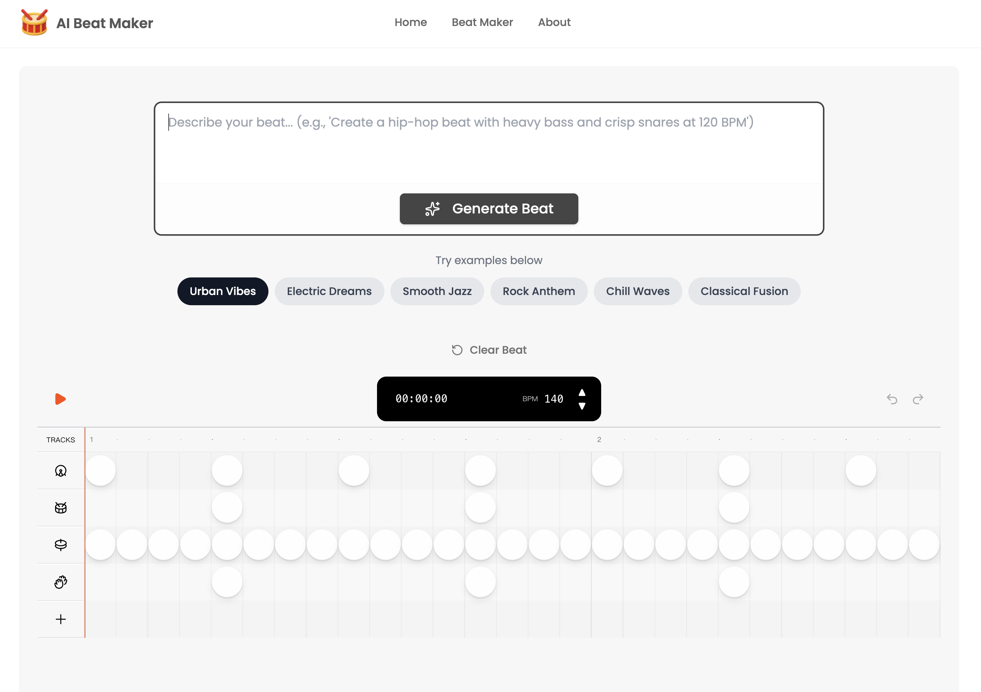Select the hi-hat track icon
The image size is (981, 692).
tap(61, 545)
